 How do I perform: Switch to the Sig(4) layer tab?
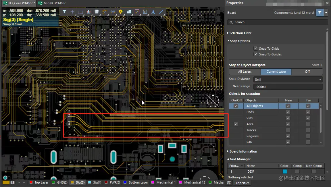coord(95,182)
